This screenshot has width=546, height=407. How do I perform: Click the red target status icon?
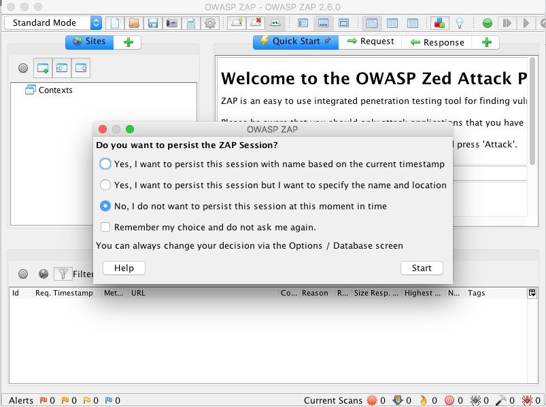[449, 400]
